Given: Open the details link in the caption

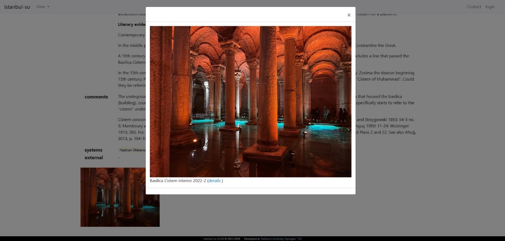Looking at the screenshot, I should tap(215, 181).
